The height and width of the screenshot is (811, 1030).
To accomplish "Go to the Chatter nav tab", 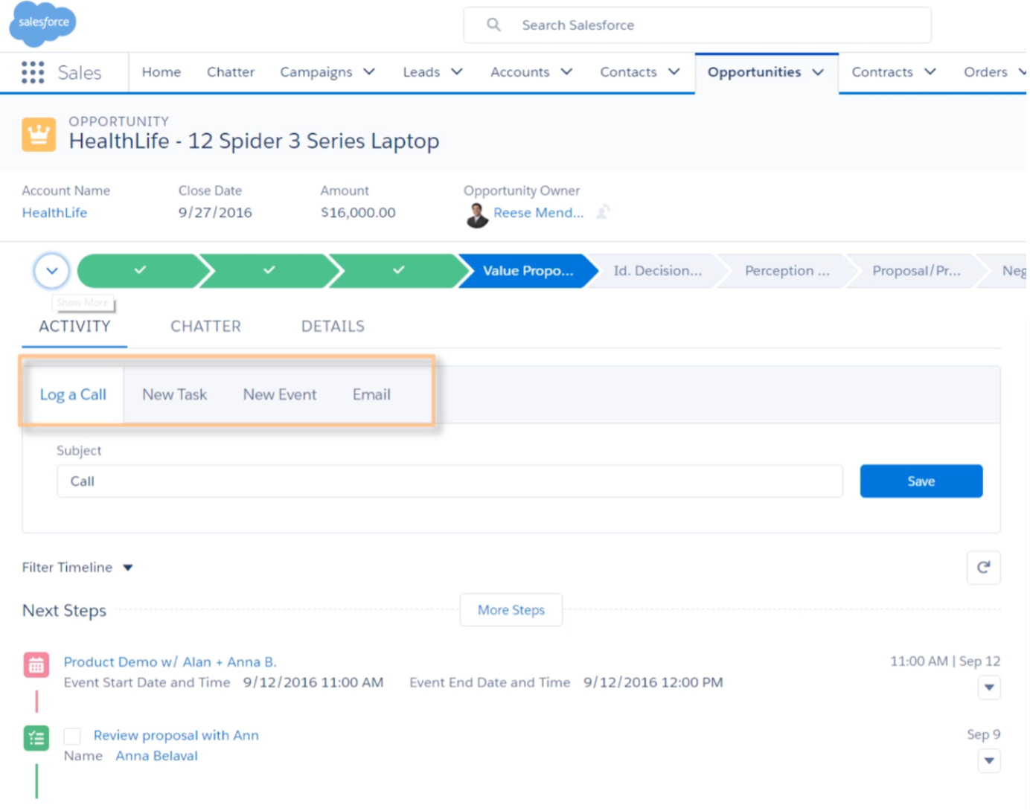I will [x=231, y=72].
